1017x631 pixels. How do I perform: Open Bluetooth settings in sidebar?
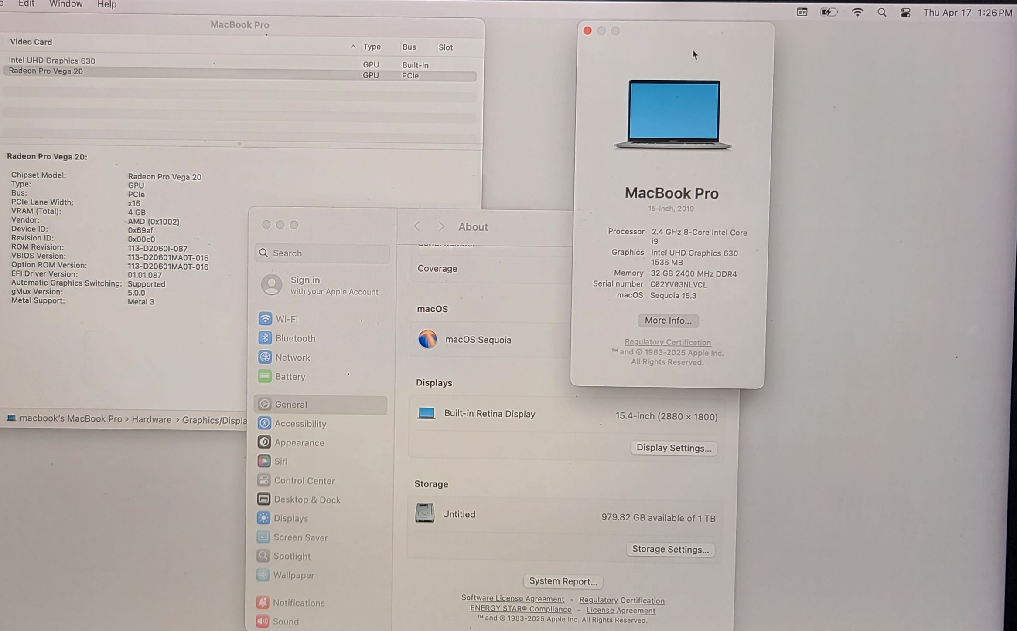[295, 338]
